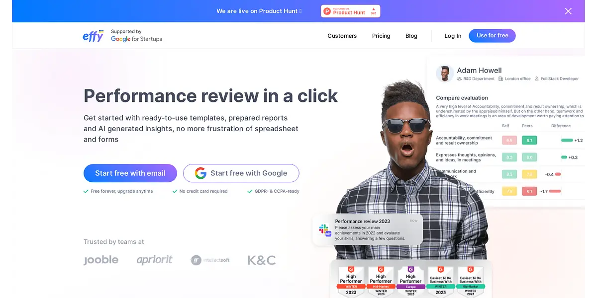Open the Blog link in navigation
Viewport: 597px width, 298px height.
point(411,36)
